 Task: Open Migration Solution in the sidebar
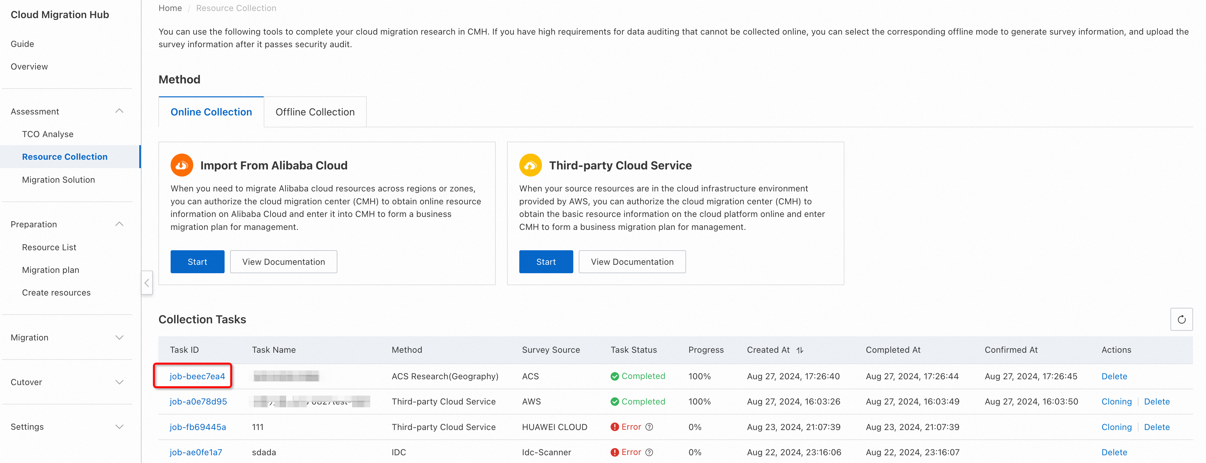[58, 179]
